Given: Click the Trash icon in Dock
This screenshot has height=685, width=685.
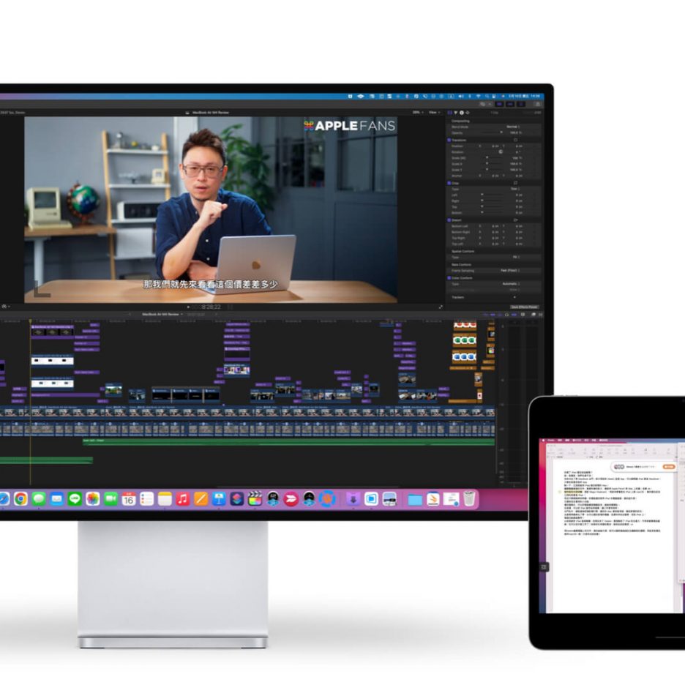Looking at the screenshot, I should (469, 499).
